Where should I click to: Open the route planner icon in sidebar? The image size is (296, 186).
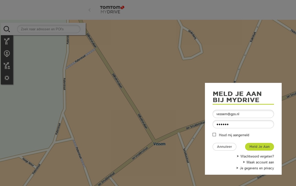click(x=7, y=41)
